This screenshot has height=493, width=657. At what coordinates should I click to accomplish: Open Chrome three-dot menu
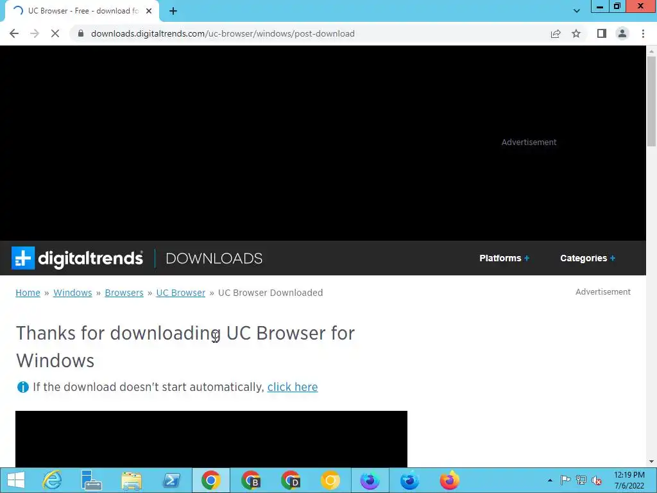click(643, 33)
